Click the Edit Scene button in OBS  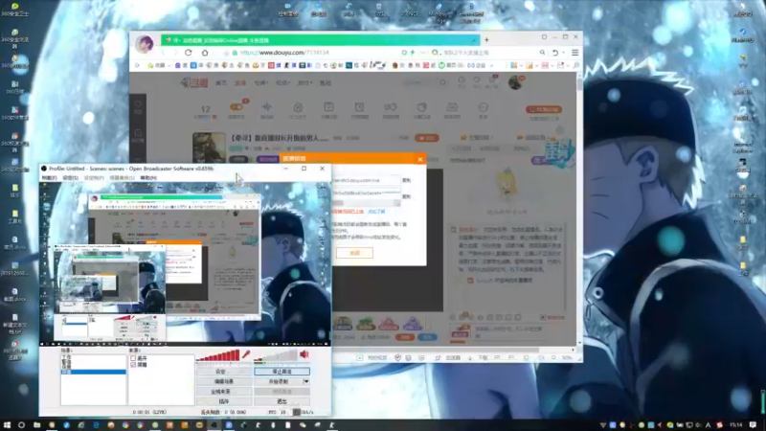[x=224, y=381]
